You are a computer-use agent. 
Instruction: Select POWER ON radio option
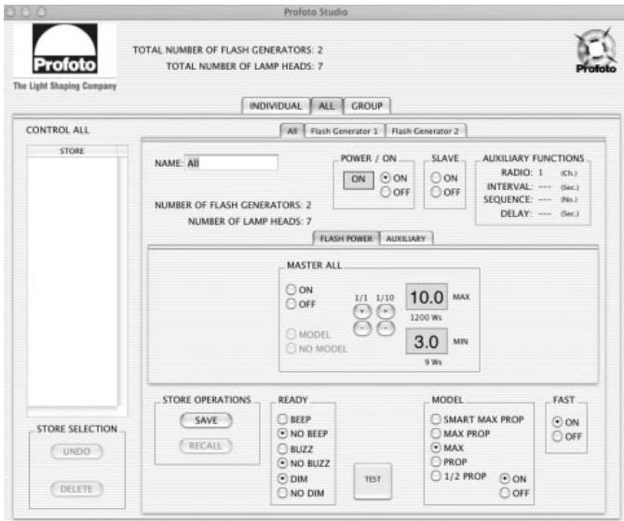[386, 178]
